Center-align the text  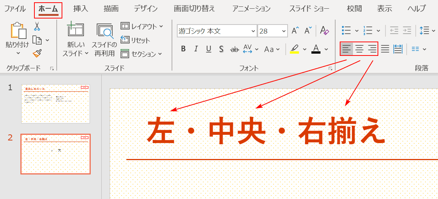coord(359,49)
